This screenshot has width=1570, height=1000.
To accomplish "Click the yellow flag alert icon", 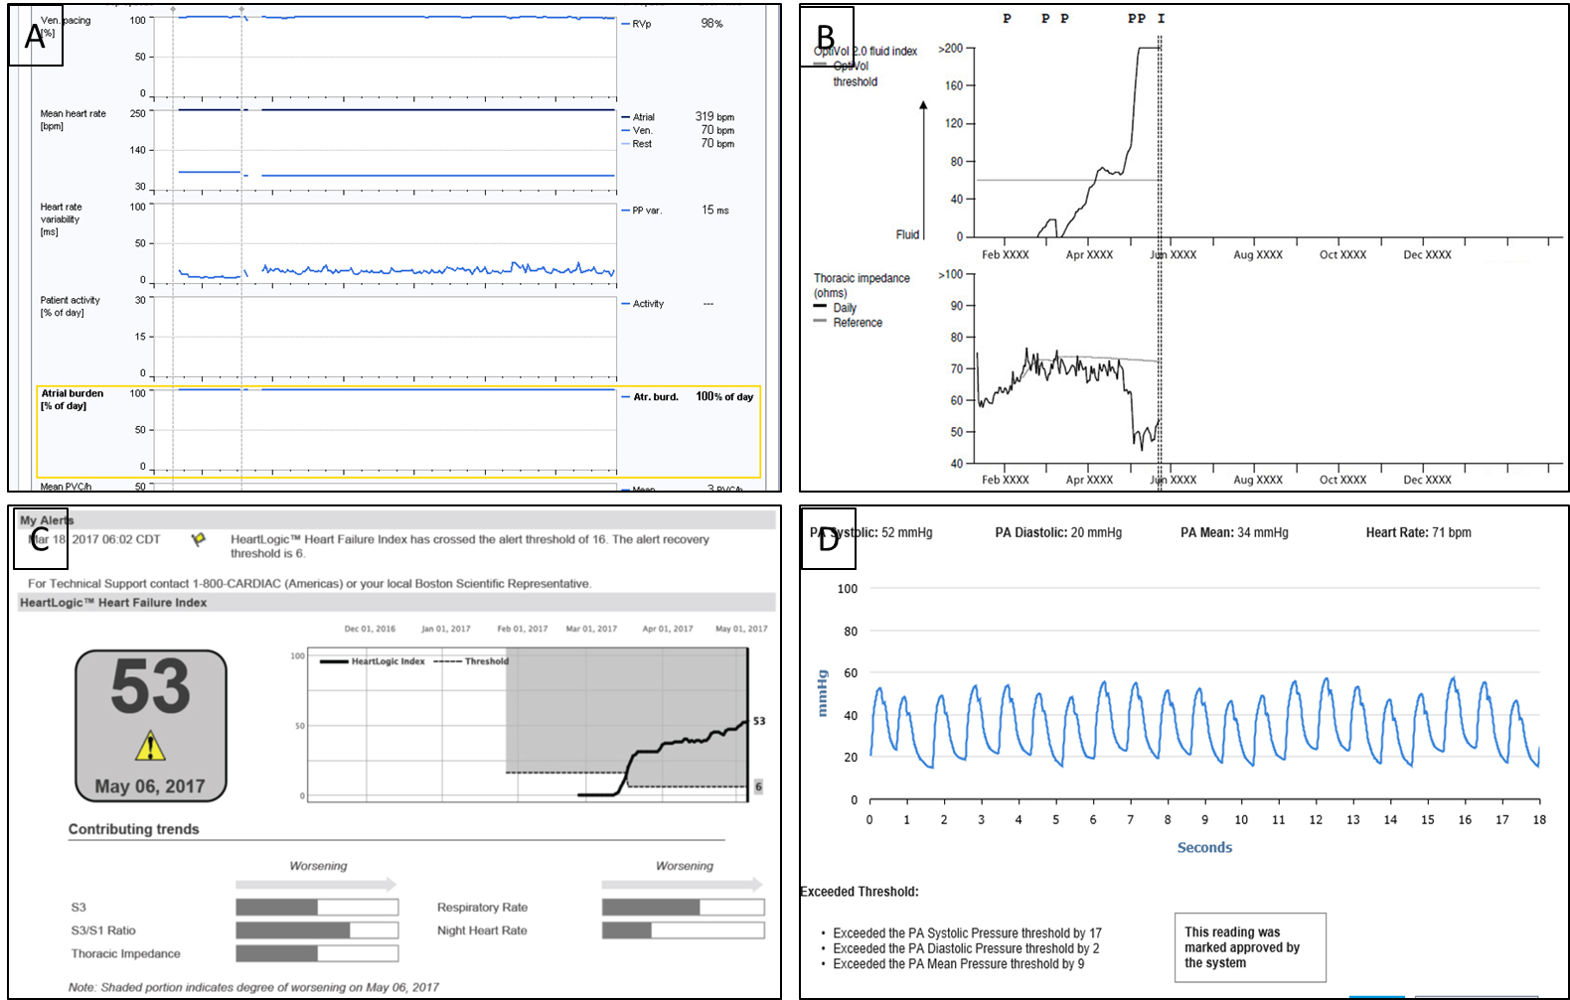I will 199,539.
